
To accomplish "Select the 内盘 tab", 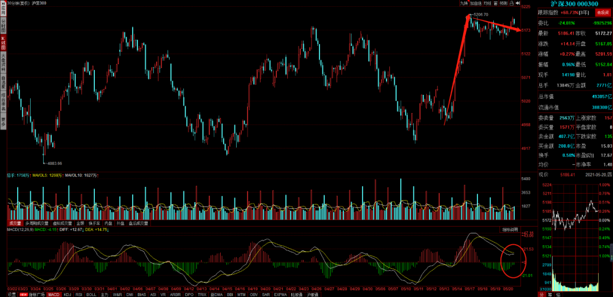I will (x=108, y=223).
